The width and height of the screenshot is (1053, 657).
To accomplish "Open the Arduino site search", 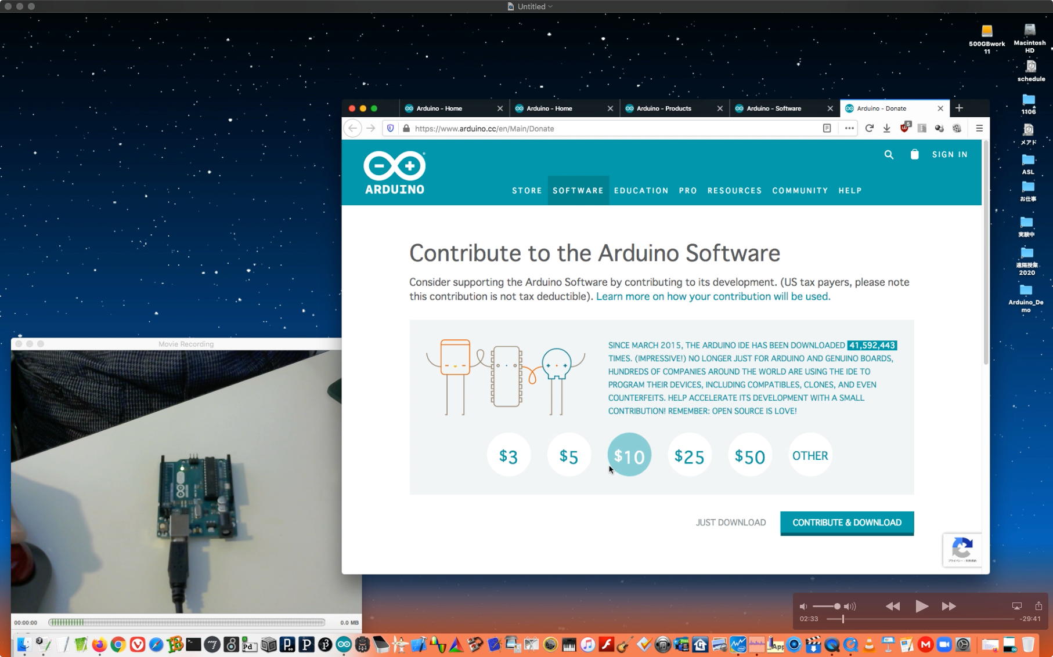I will pyautogui.click(x=889, y=154).
